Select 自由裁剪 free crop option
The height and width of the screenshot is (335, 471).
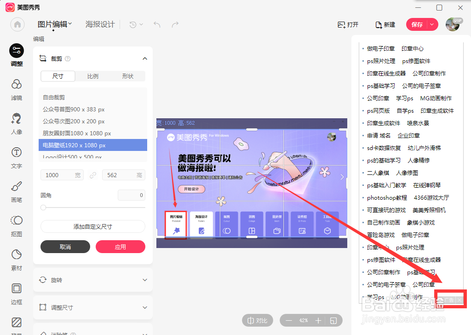coord(93,98)
